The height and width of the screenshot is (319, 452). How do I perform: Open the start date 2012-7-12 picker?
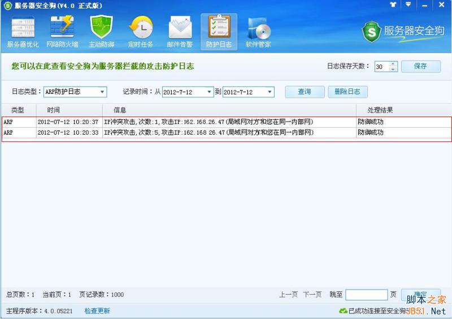pyautogui.click(x=209, y=92)
